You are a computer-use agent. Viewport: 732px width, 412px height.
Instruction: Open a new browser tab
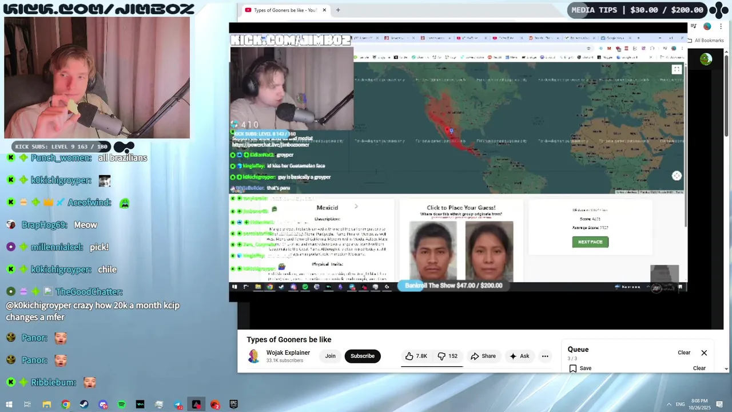pos(338,10)
